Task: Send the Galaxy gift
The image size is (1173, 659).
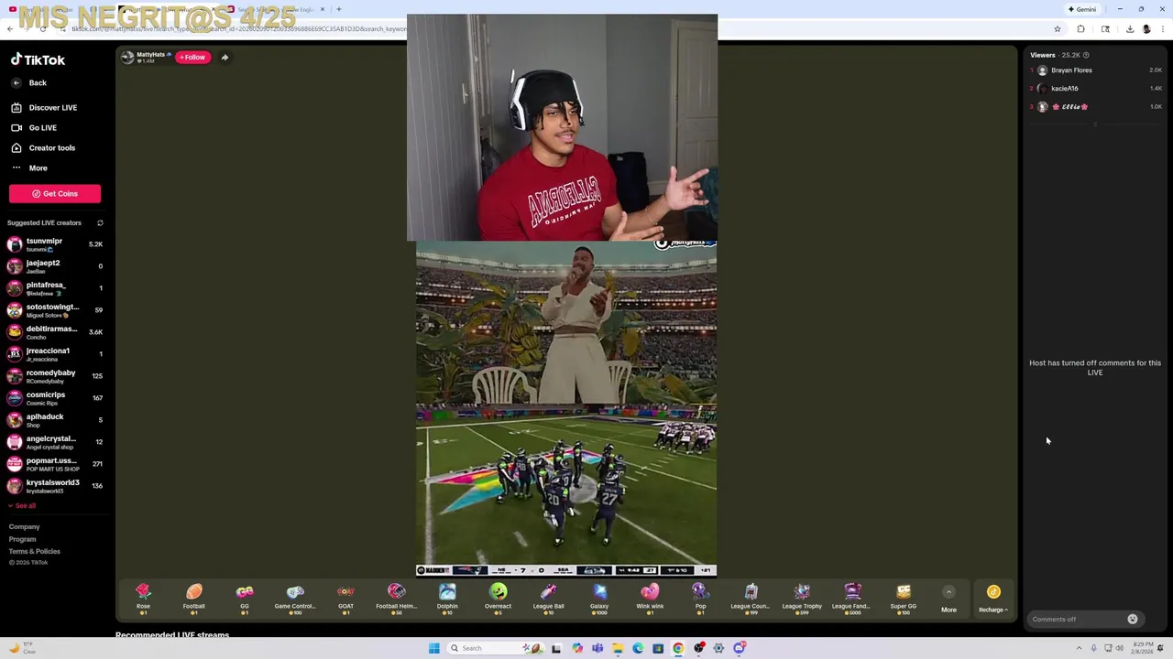Action: (599, 599)
